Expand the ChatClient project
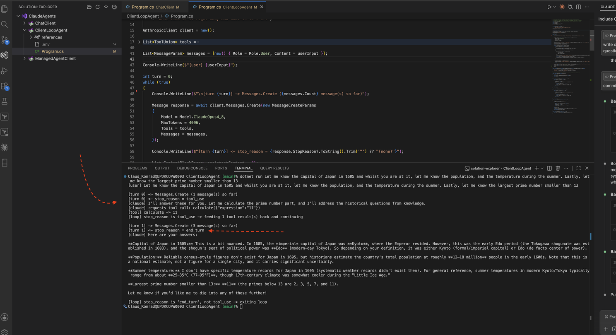The width and height of the screenshot is (616, 335). pyautogui.click(x=25, y=23)
